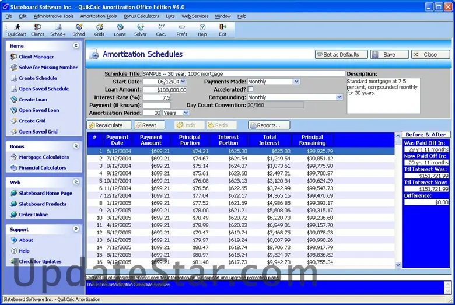Open Help in the Support panel
The image size is (455, 305).
point(20,251)
